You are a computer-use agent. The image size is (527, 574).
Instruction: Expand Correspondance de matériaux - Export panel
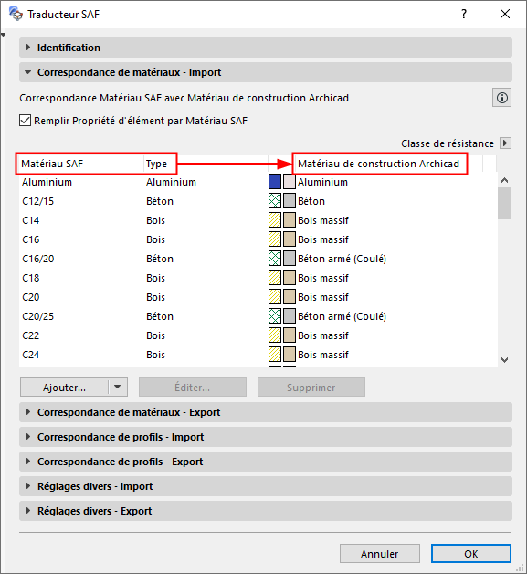pos(266,412)
